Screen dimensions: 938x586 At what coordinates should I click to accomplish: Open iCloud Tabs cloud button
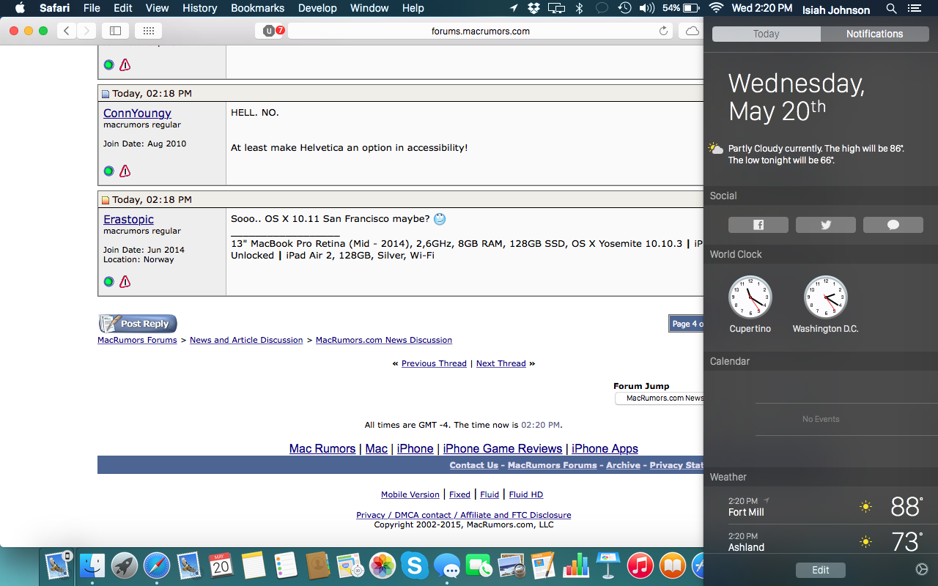coord(693,31)
